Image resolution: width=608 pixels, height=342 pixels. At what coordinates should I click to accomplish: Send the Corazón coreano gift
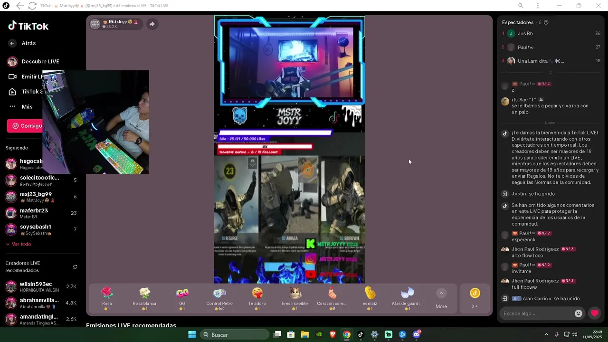332,299
